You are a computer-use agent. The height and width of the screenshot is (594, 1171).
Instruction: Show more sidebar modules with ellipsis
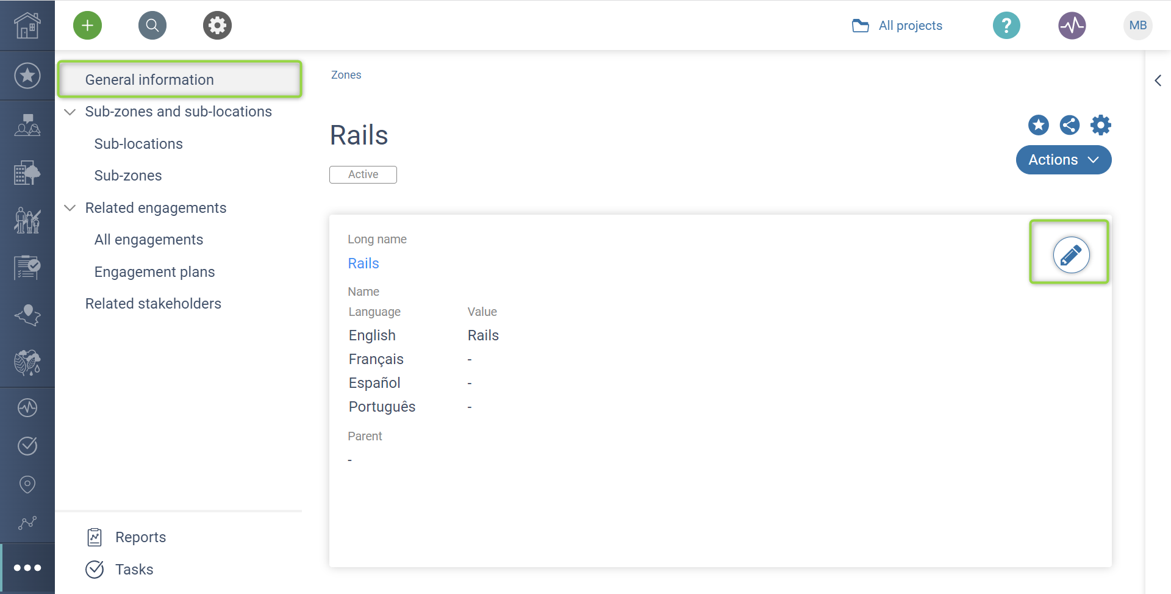click(x=27, y=568)
